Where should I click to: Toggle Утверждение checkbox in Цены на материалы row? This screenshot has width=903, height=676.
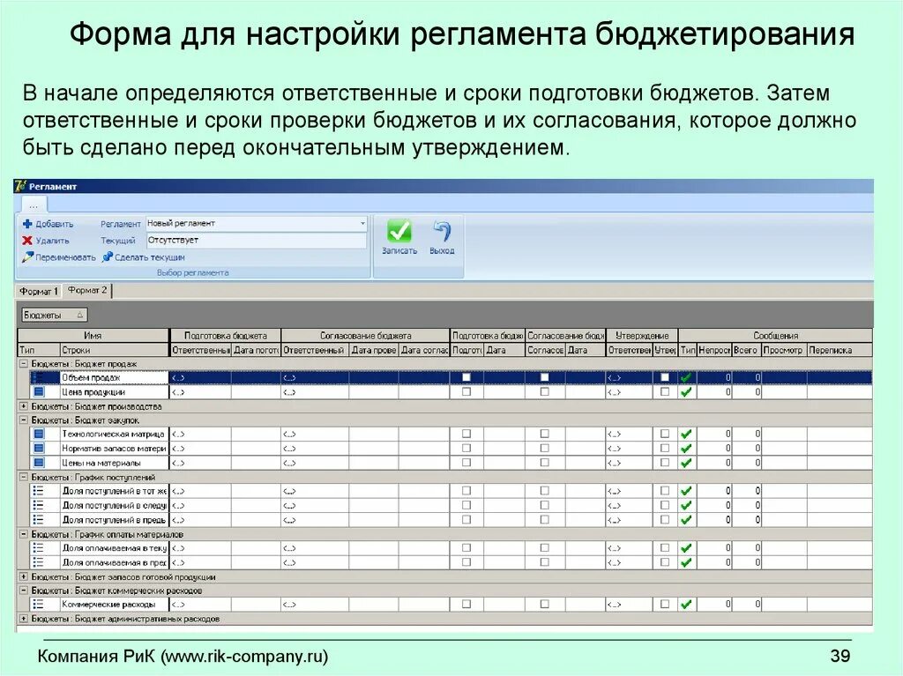point(665,462)
